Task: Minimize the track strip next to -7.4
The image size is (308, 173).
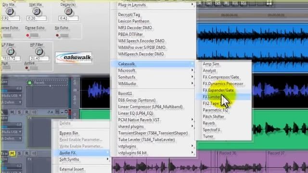Action: coord(62,112)
